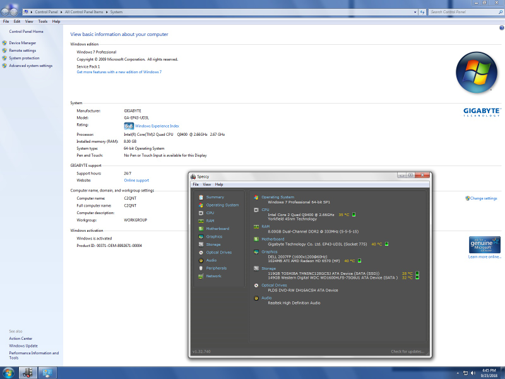Click the 5.8 rating badge
The height and width of the screenshot is (379, 505).
(x=129, y=126)
